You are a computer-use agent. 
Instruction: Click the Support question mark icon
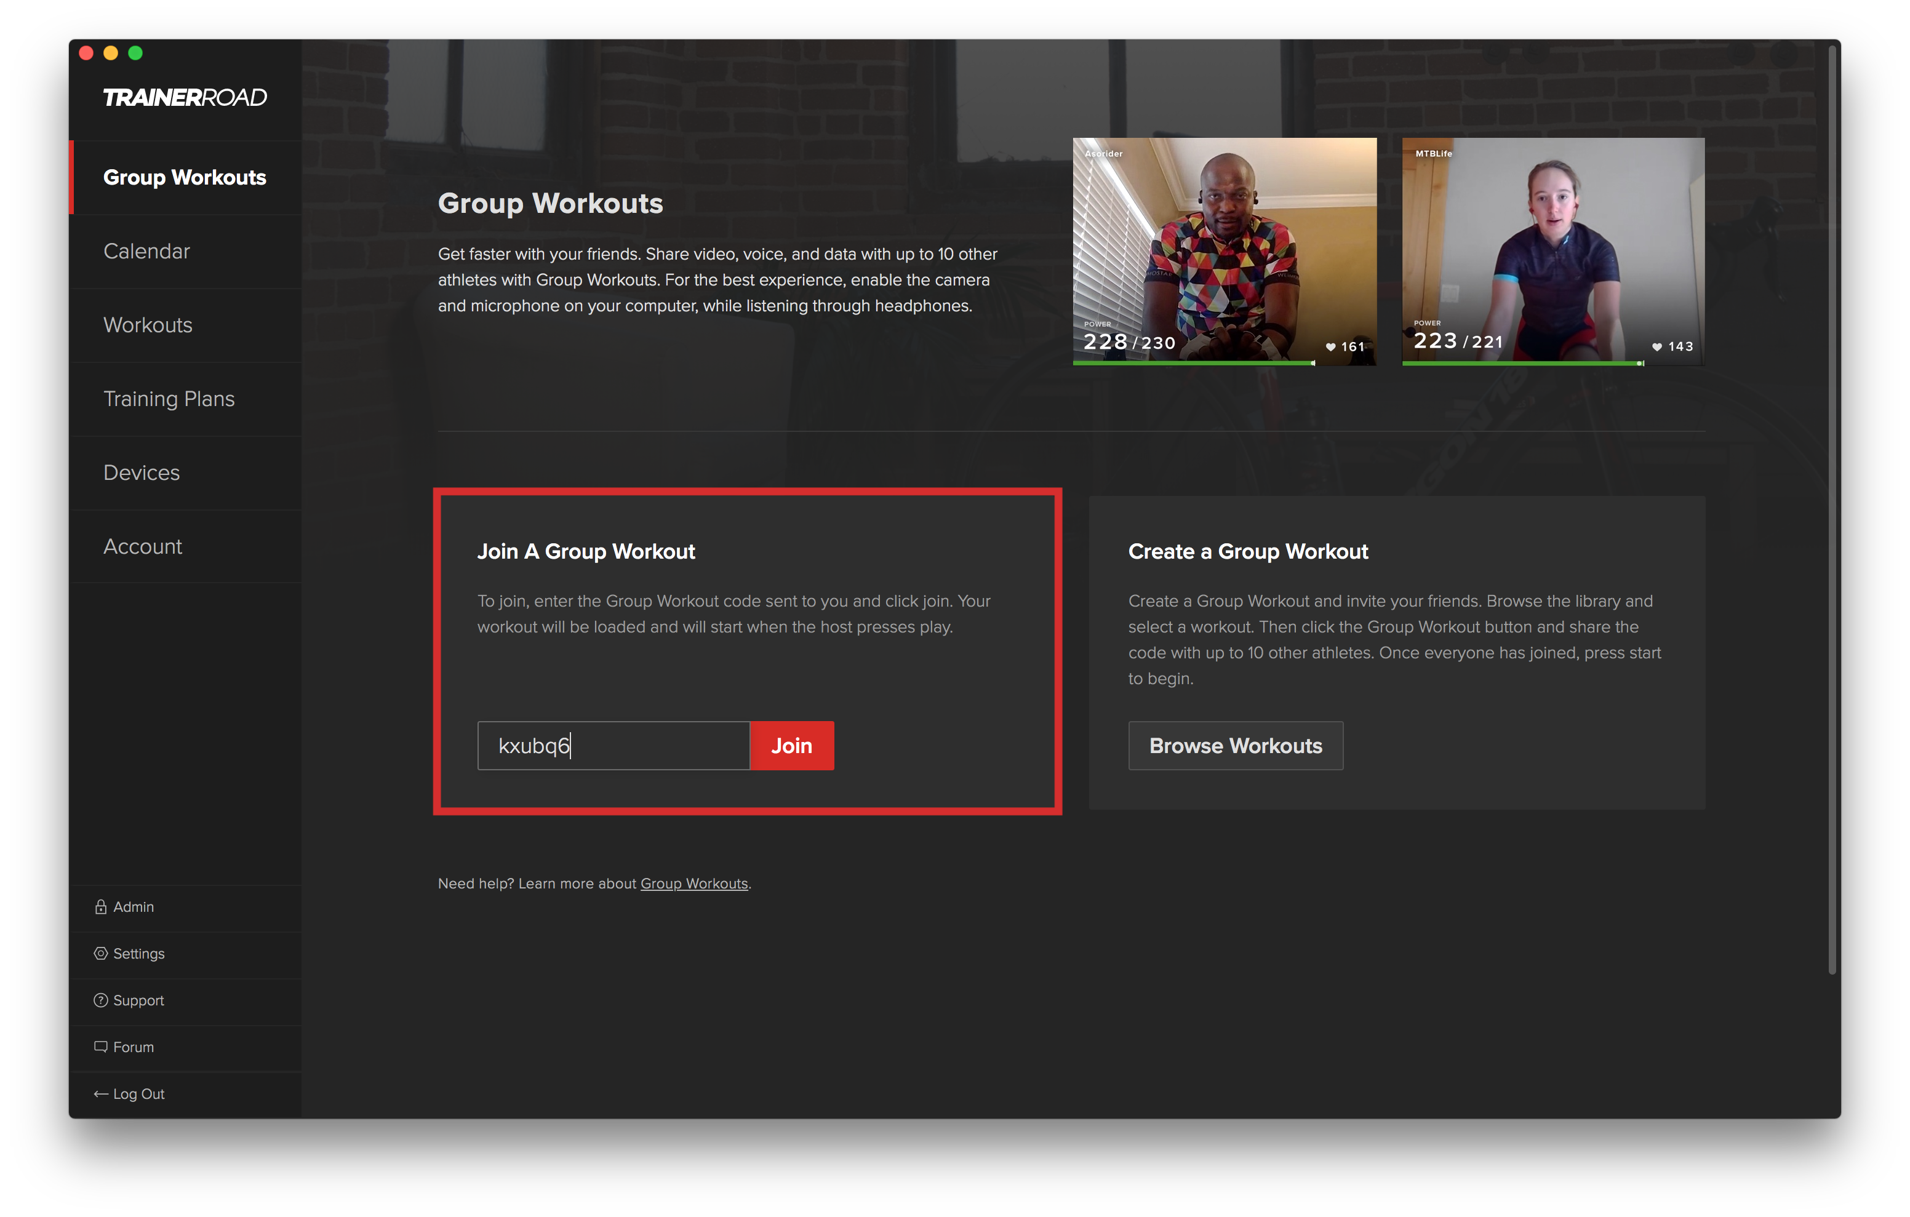coord(101,1000)
